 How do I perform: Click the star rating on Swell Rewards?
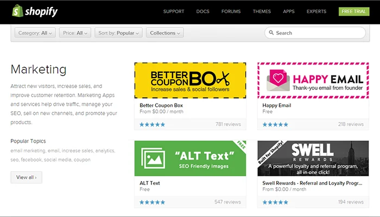275,202
